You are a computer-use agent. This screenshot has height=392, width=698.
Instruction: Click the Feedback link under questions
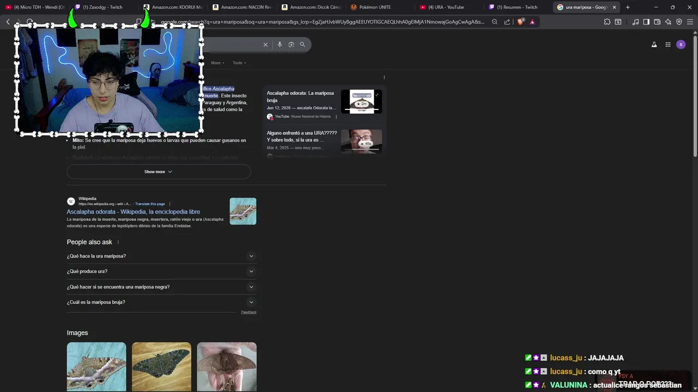tap(249, 312)
